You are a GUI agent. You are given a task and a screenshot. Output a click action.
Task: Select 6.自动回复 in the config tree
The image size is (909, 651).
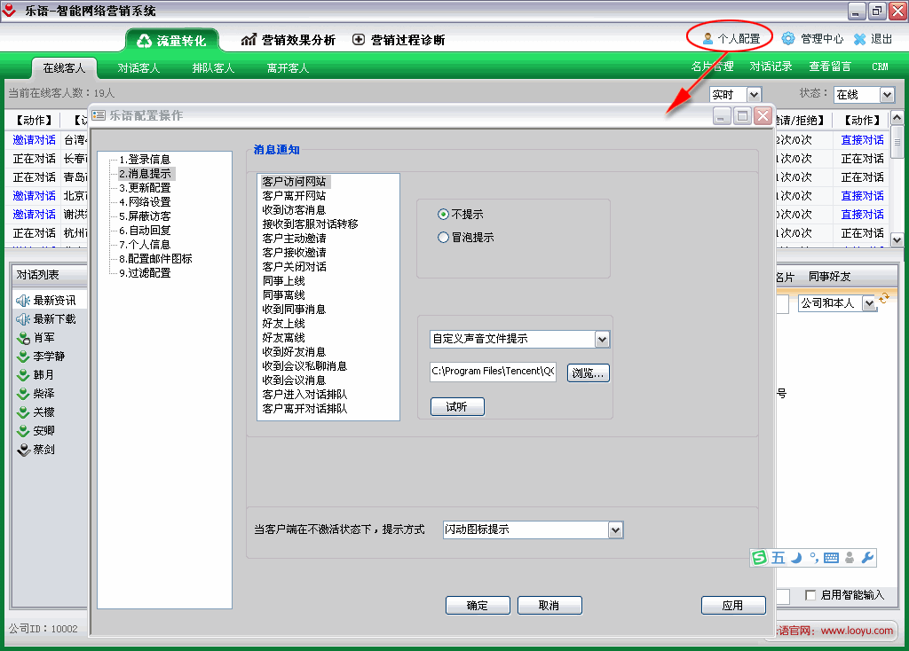pyautogui.click(x=145, y=230)
